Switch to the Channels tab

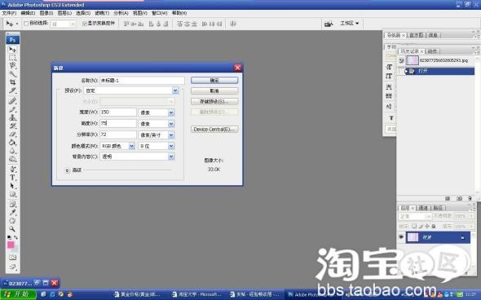point(423,208)
